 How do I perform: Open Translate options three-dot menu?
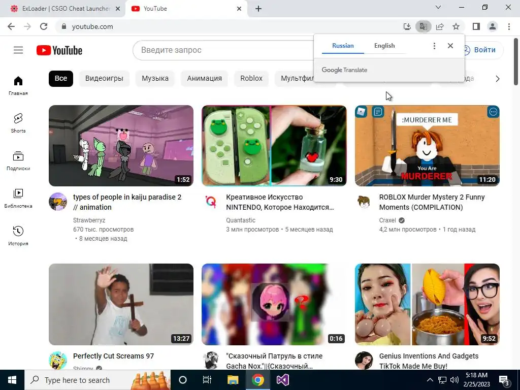pyautogui.click(x=434, y=46)
